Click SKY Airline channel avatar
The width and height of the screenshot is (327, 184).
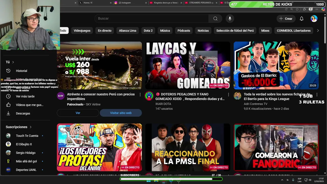tap(61, 96)
